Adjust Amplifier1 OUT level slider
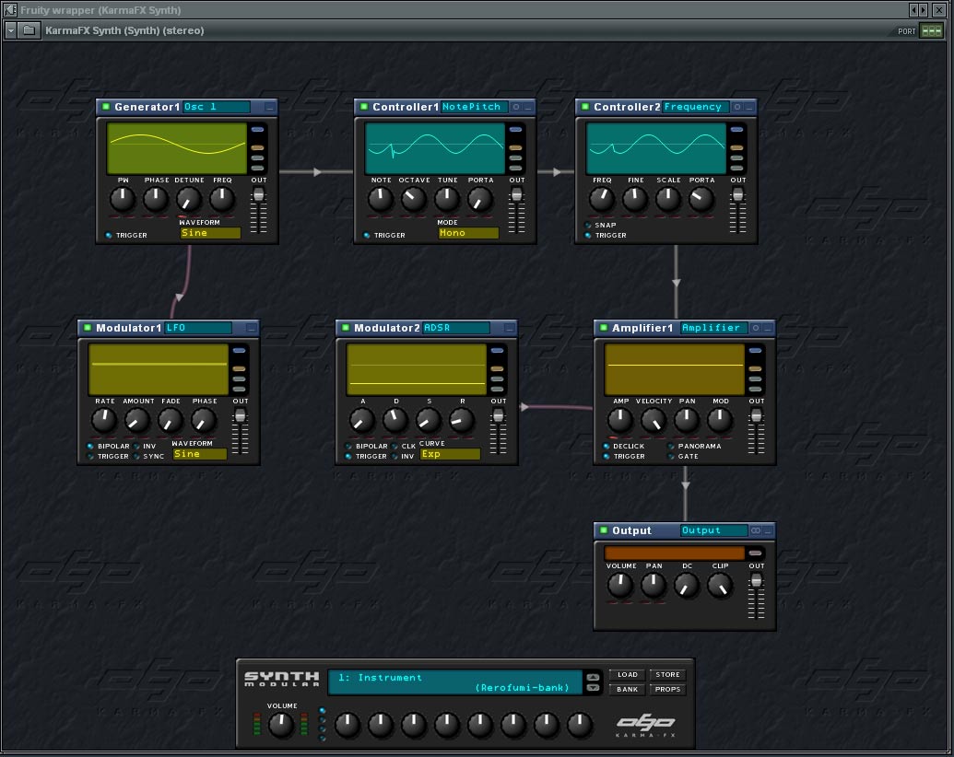Screen dimensions: 954x757 [x=756, y=432]
